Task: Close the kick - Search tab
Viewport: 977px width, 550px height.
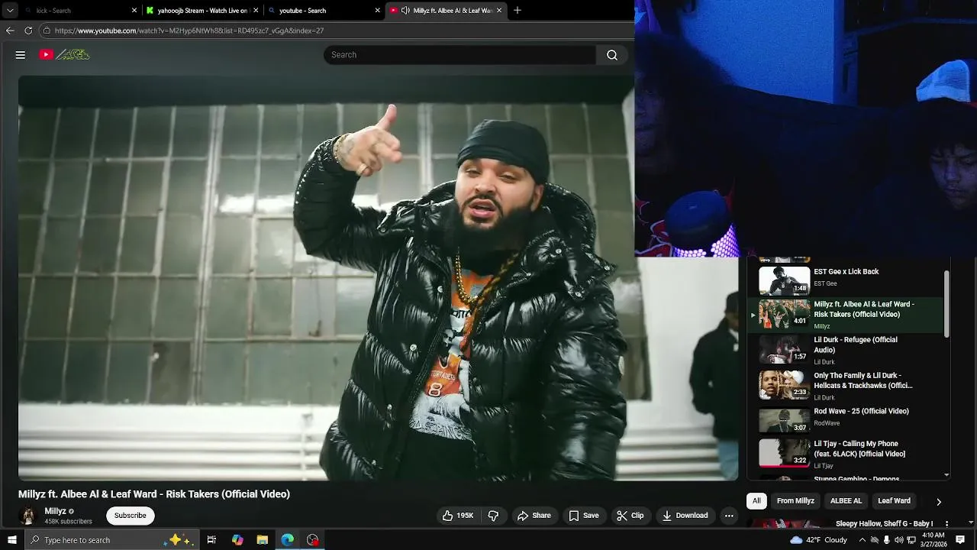Action: tap(134, 11)
